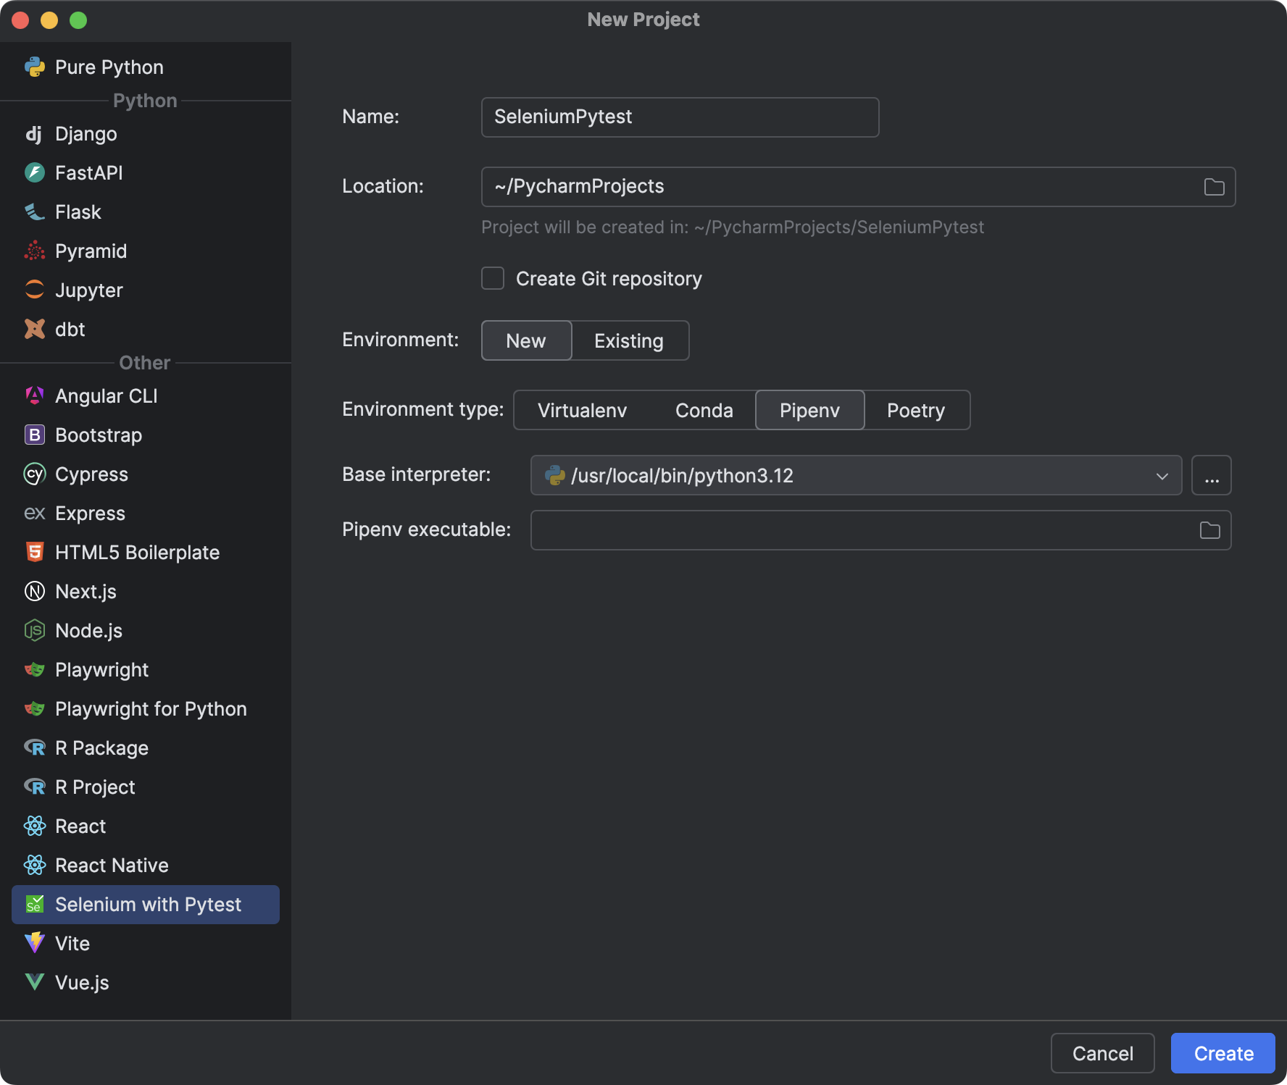Open more interpreter options with the ellipsis button
Viewport: 1287px width, 1085px height.
tap(1210, 475)
